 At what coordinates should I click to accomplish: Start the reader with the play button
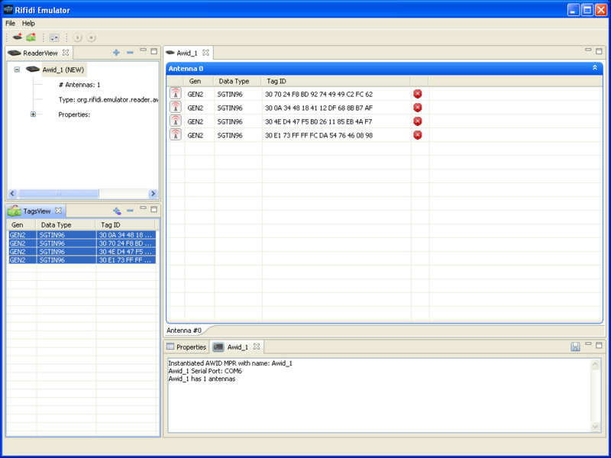[x=78, y=37]
